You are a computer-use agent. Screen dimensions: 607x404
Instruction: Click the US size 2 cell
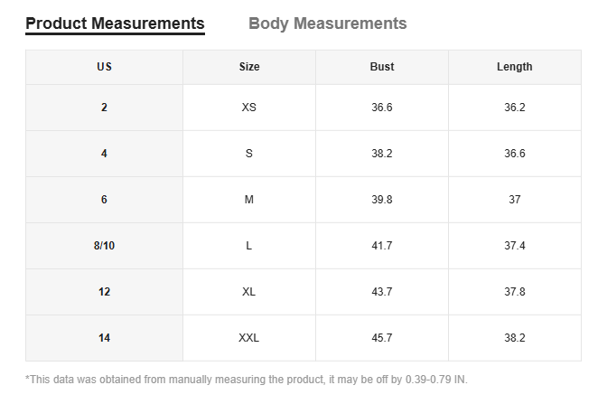[104, 108]
